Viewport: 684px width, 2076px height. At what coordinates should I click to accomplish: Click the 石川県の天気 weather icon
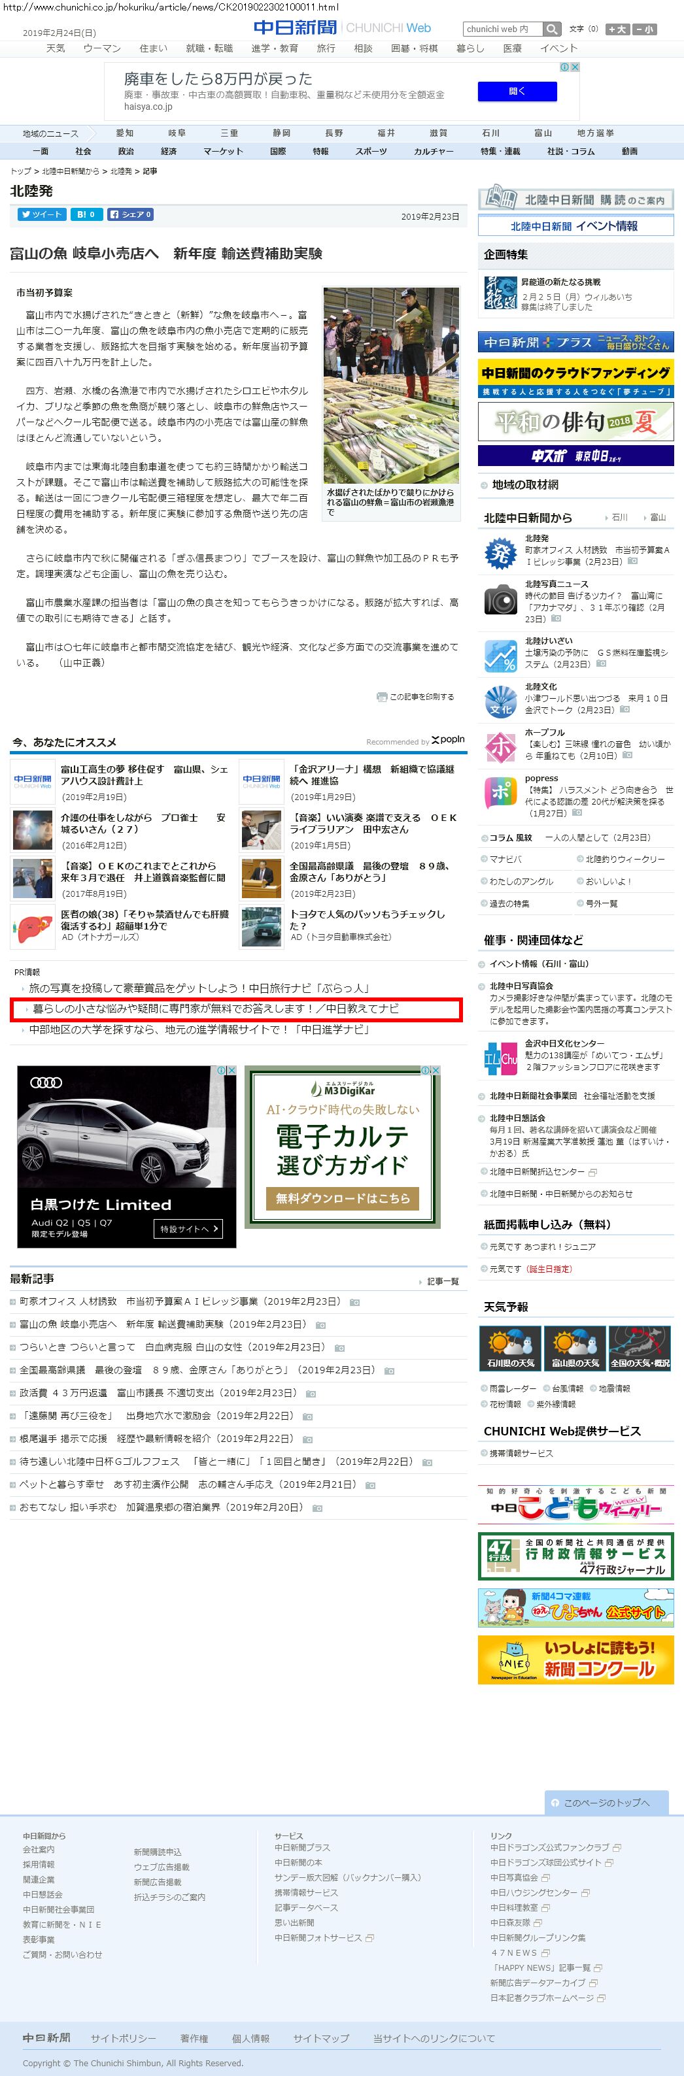point(510,1348)
